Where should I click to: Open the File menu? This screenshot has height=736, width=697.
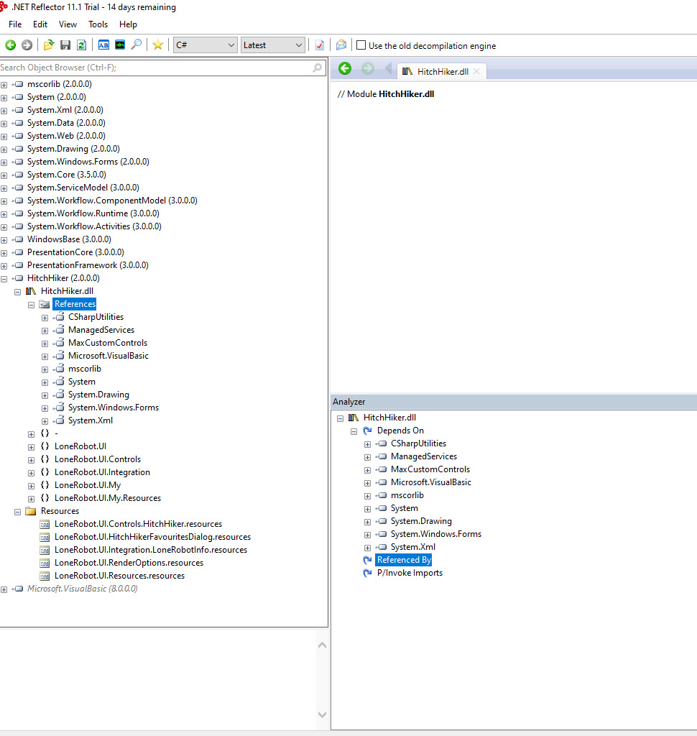15,24
